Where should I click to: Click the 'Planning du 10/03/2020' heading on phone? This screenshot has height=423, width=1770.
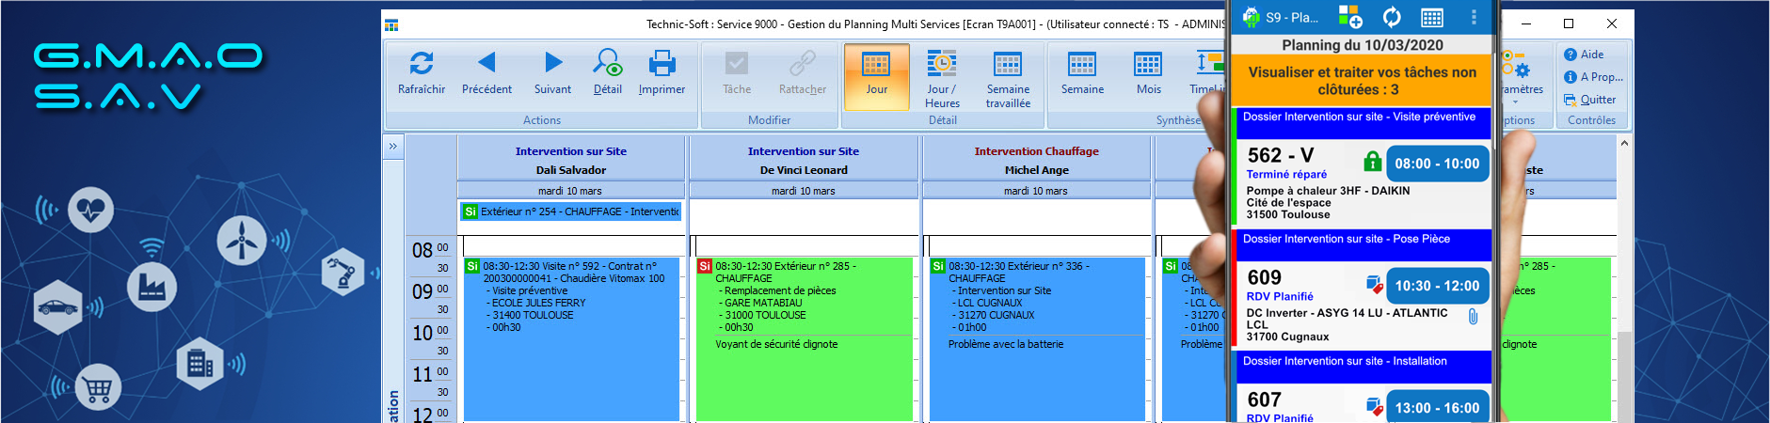pyautogui.click(x=1362, y=45)
